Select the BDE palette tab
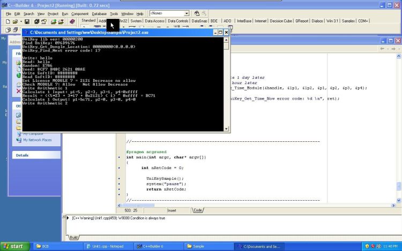The width and height of the screenshot is (402, 251). pyautogui.click(x=214, y=21)
